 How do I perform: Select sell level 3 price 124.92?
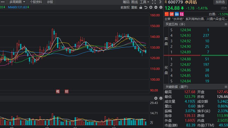pos(186,41)
